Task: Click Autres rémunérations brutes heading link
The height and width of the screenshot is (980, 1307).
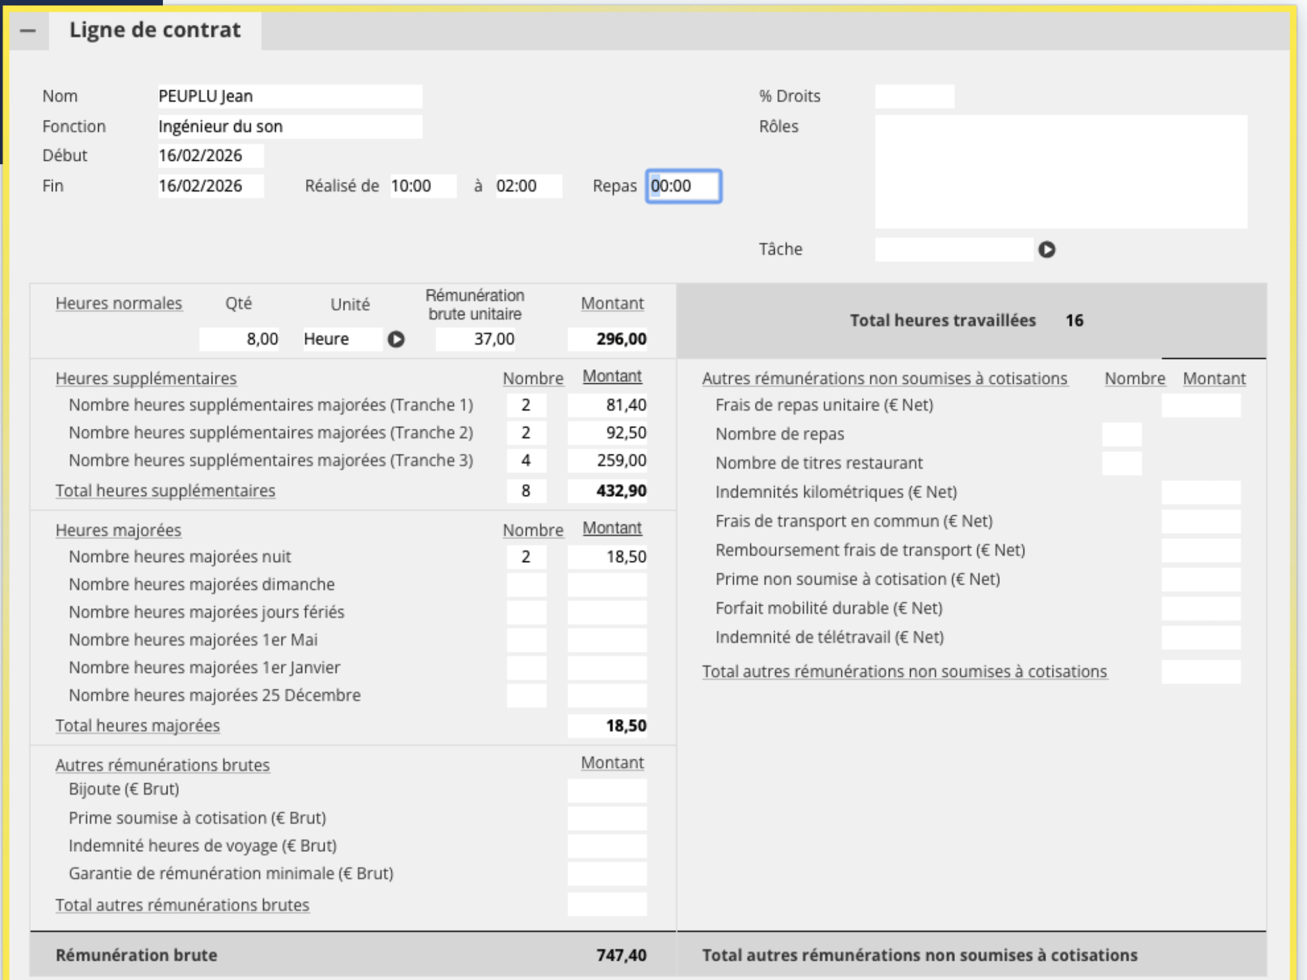Action: 162,765
